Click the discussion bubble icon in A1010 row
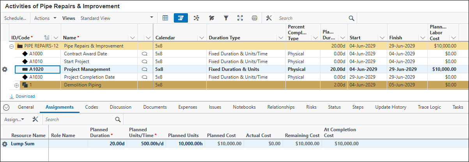 coord(145,62)
